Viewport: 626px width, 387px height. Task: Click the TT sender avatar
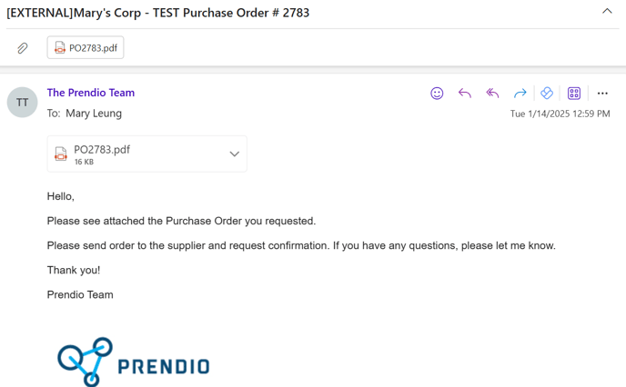pyautogui.click(x=23, y=103)
